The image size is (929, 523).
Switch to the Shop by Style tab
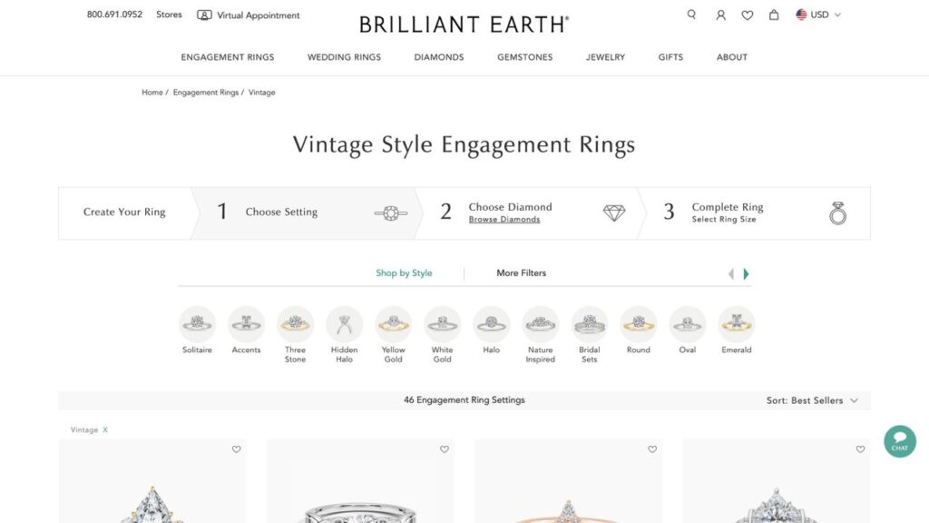(x=404, y=273)
